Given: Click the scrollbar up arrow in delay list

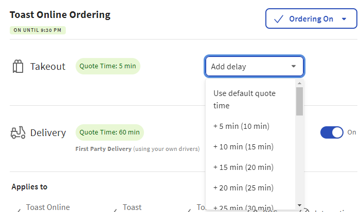Looking at the screenshot, I should [299, 83].
